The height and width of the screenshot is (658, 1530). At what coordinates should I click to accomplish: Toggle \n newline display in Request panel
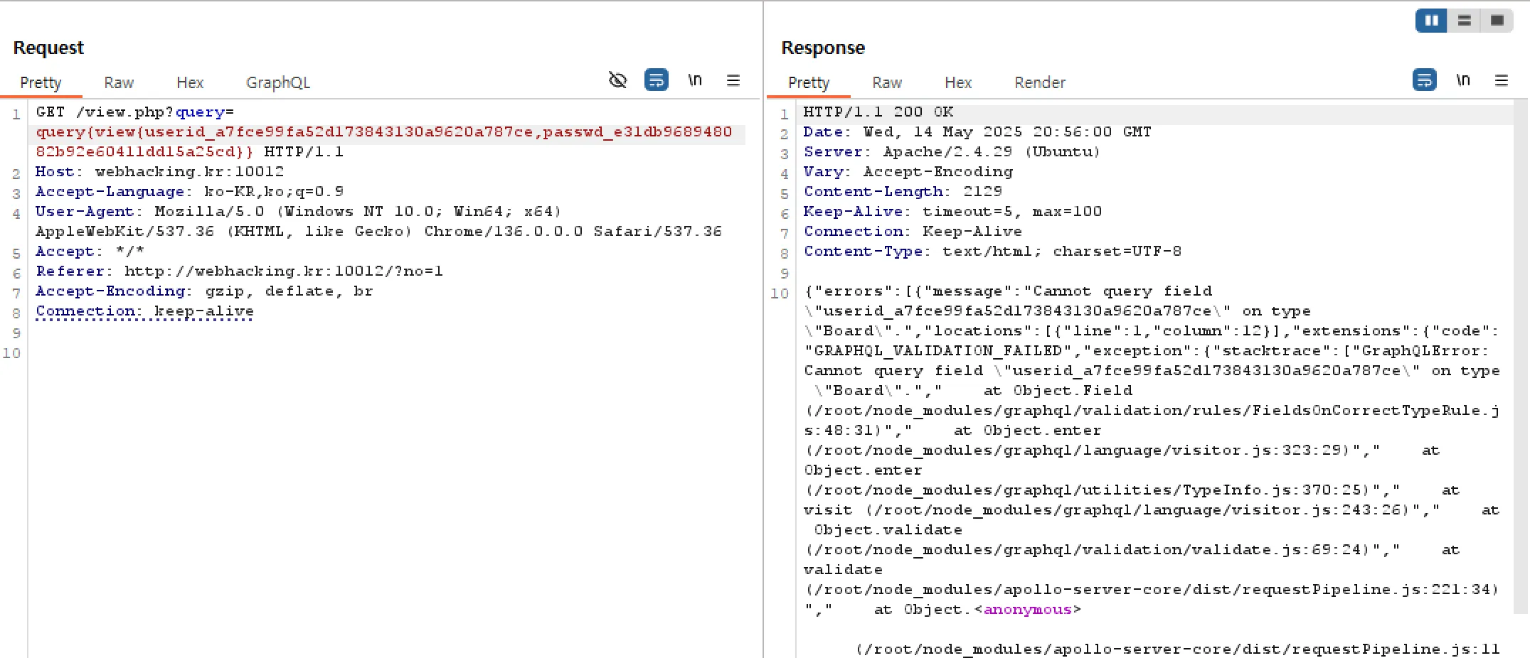(x=695, y=80)
